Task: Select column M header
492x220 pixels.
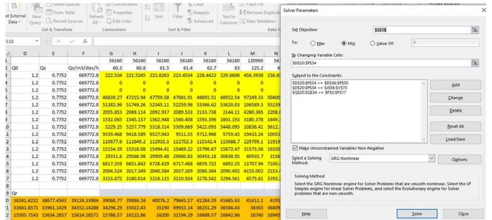Action: click(252, 53)
